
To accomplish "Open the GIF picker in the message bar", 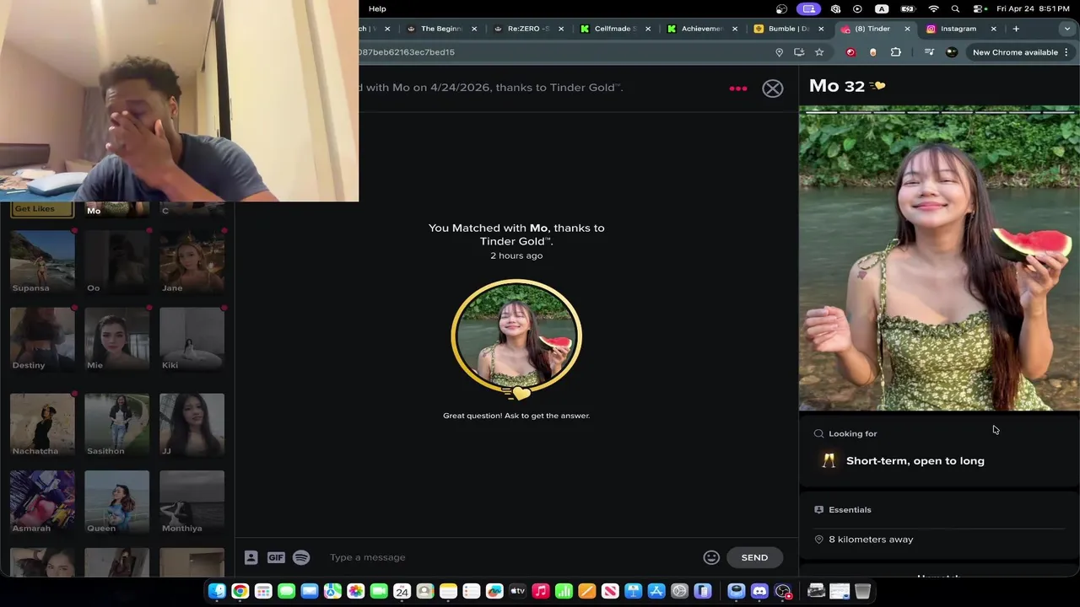I will pyautogui.click(x=276, y=557).
